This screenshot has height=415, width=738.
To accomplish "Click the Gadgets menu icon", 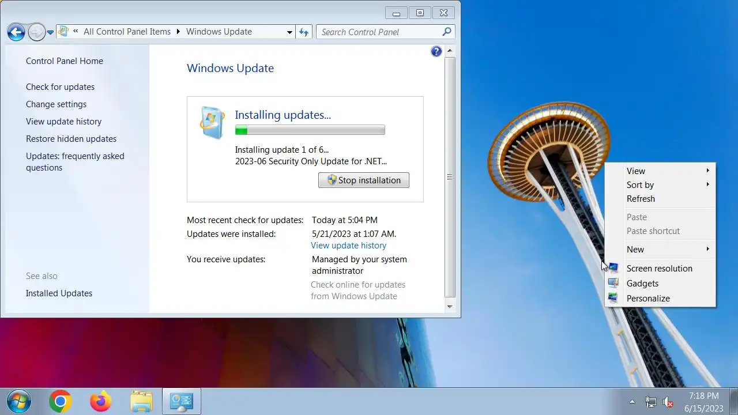I will 613,283.
